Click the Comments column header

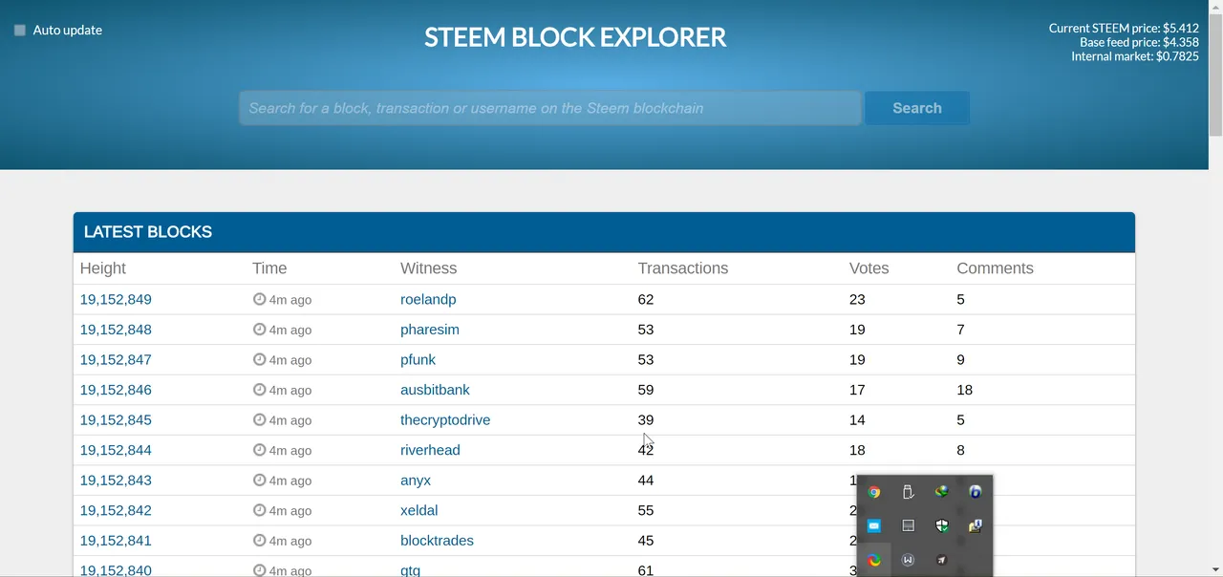click(x=995, y=268)
